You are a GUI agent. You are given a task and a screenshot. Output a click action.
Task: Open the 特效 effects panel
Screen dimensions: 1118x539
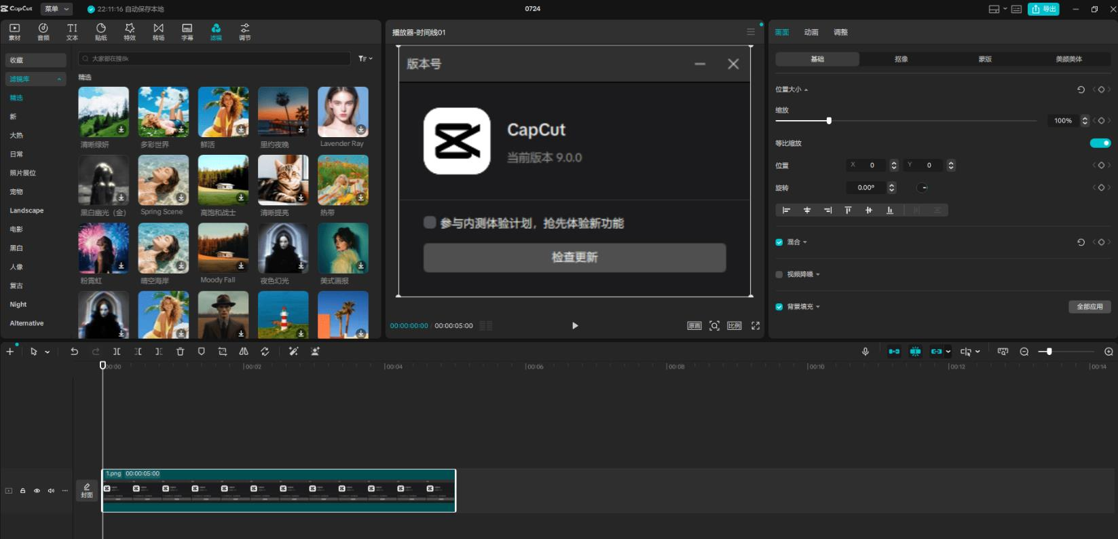[x=130, y=31]
